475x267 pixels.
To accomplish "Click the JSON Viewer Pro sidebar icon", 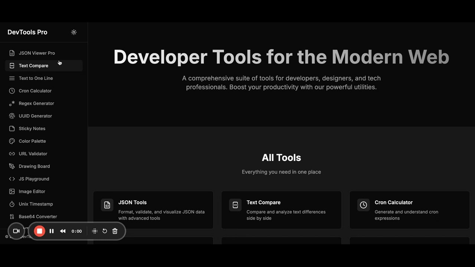I will point(12,53).
